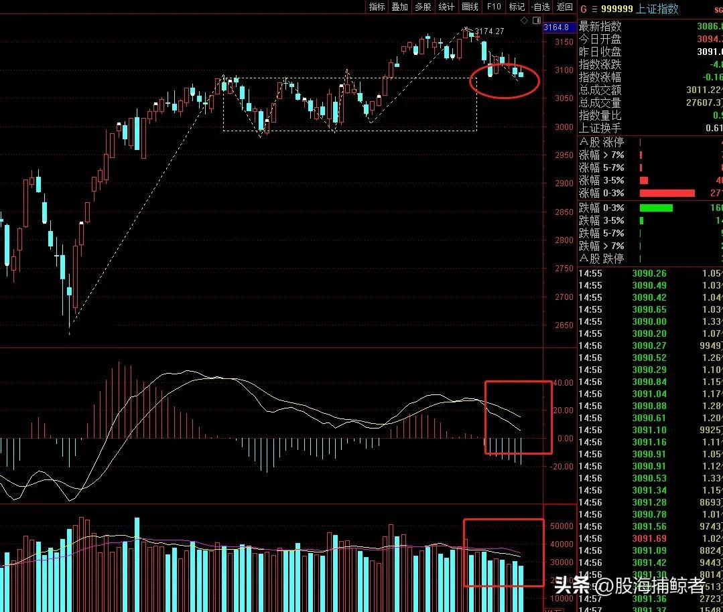
Task: Click the red G icon beside code 999999
Action: [x=584, y=9]
